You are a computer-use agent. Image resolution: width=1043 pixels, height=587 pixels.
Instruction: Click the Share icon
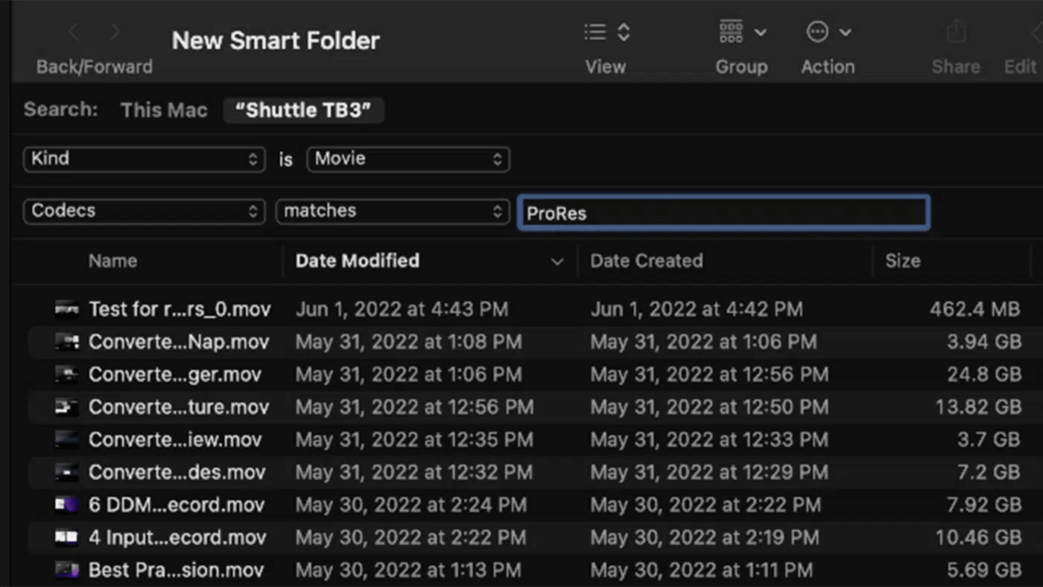coord(956,31)
